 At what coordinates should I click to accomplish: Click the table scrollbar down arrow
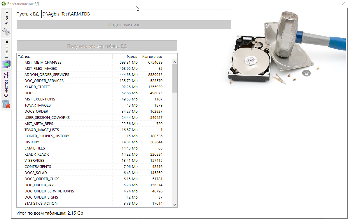(174, 205)
